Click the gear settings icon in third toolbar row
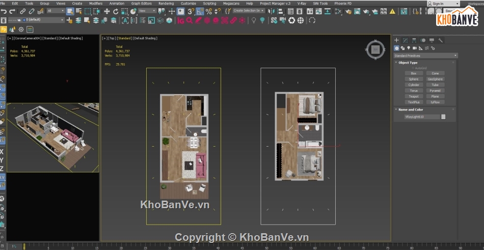 (21, 30)
